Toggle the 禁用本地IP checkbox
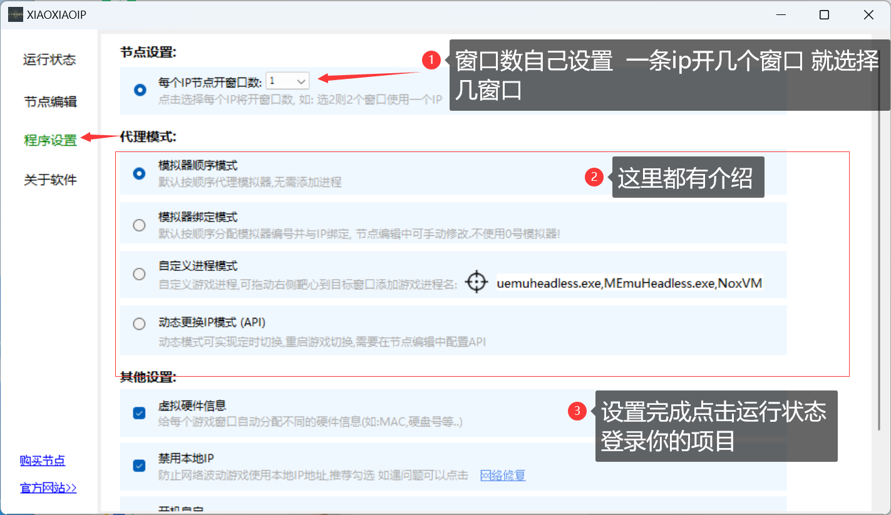This screenshot has width=891, height=515. [x=140, y=466]
